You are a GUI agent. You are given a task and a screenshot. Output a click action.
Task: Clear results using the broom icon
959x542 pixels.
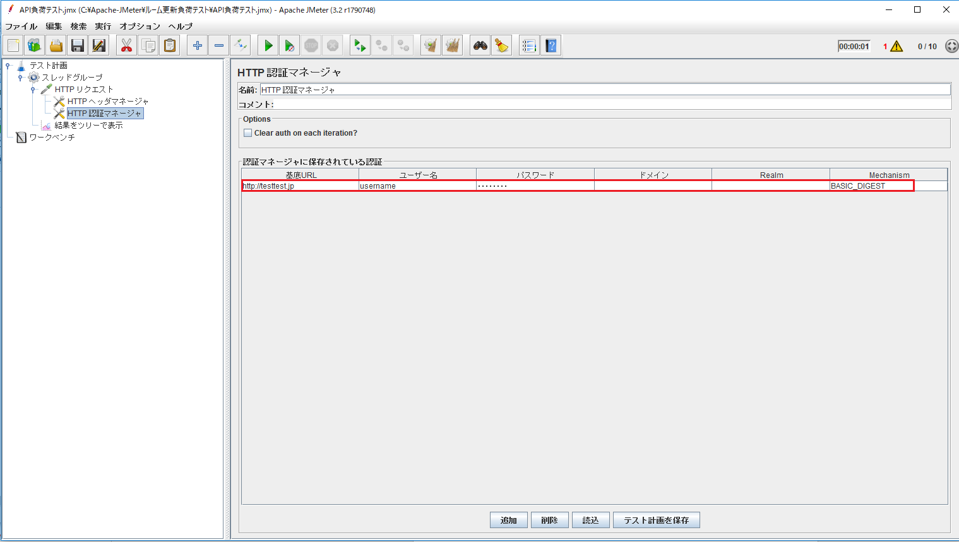(501, 45)
